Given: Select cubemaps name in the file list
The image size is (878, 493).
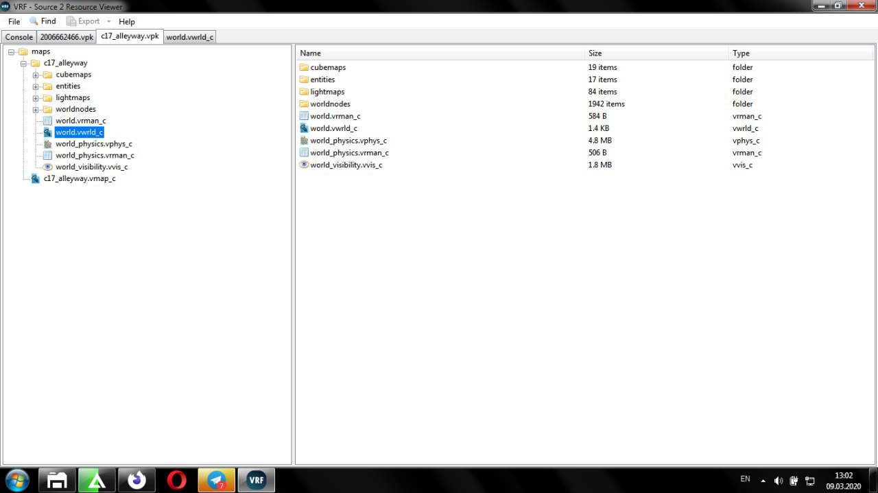Looking at the screenshot, I should [328, 68].
